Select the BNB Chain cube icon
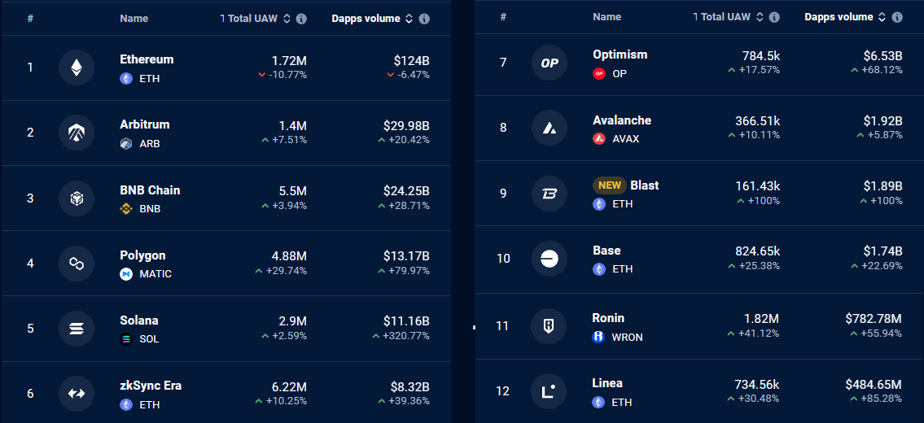This screenshot has width=924, height=423. (77, 198)
